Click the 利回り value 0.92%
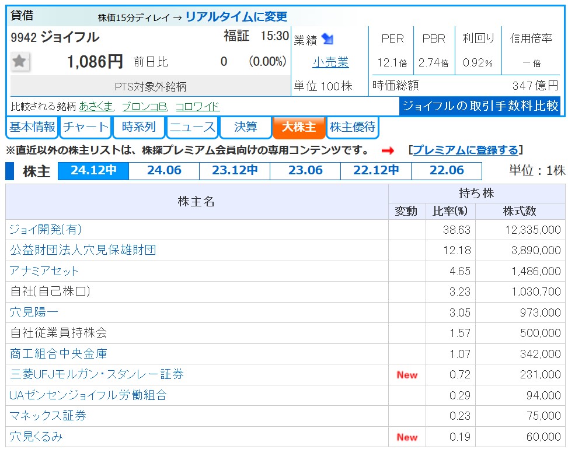 click(x=478, y=63)
